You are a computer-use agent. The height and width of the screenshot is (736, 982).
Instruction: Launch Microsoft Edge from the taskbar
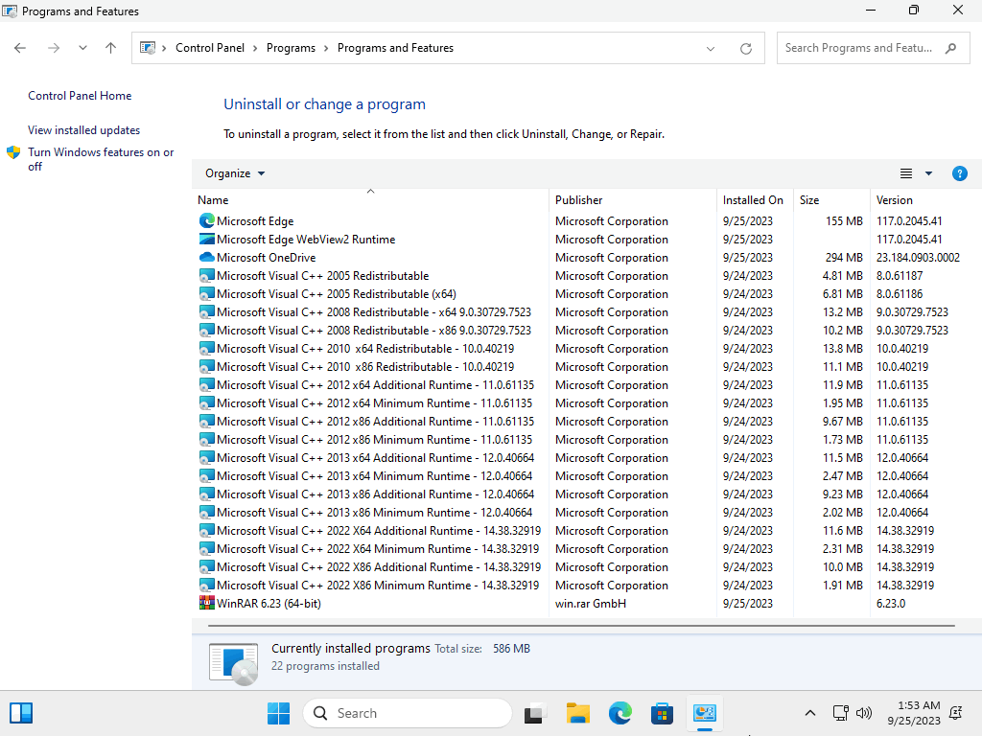pos(620,713)
